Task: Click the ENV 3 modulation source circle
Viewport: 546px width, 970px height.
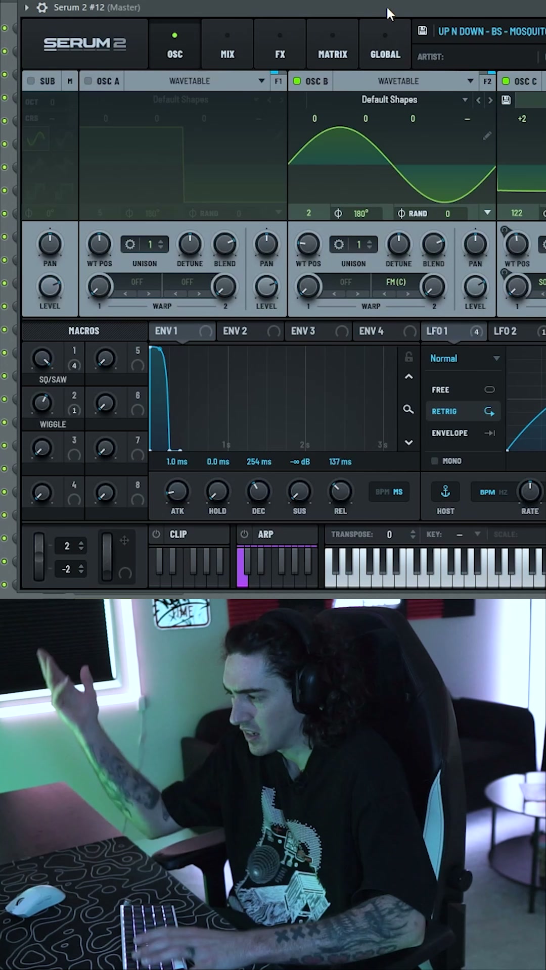Action: pyautogui.click(x=342, y=331)
